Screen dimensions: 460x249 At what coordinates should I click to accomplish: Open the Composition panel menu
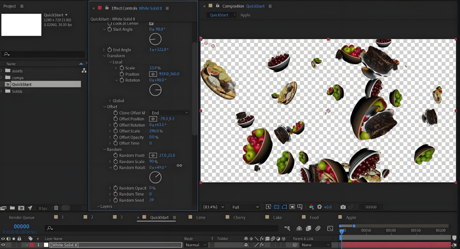(x=270, y=6)
